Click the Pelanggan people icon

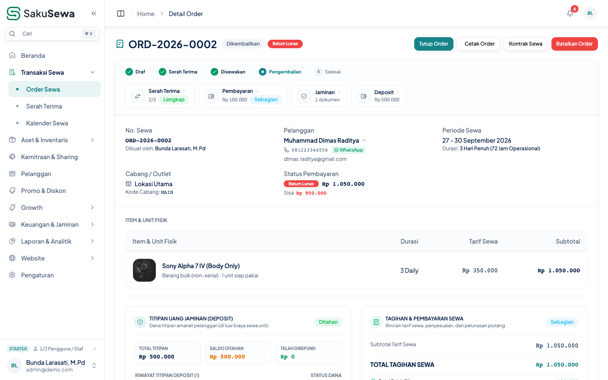tap(12, 174)
